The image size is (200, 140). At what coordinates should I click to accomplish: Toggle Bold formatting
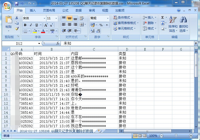(25, 25)
